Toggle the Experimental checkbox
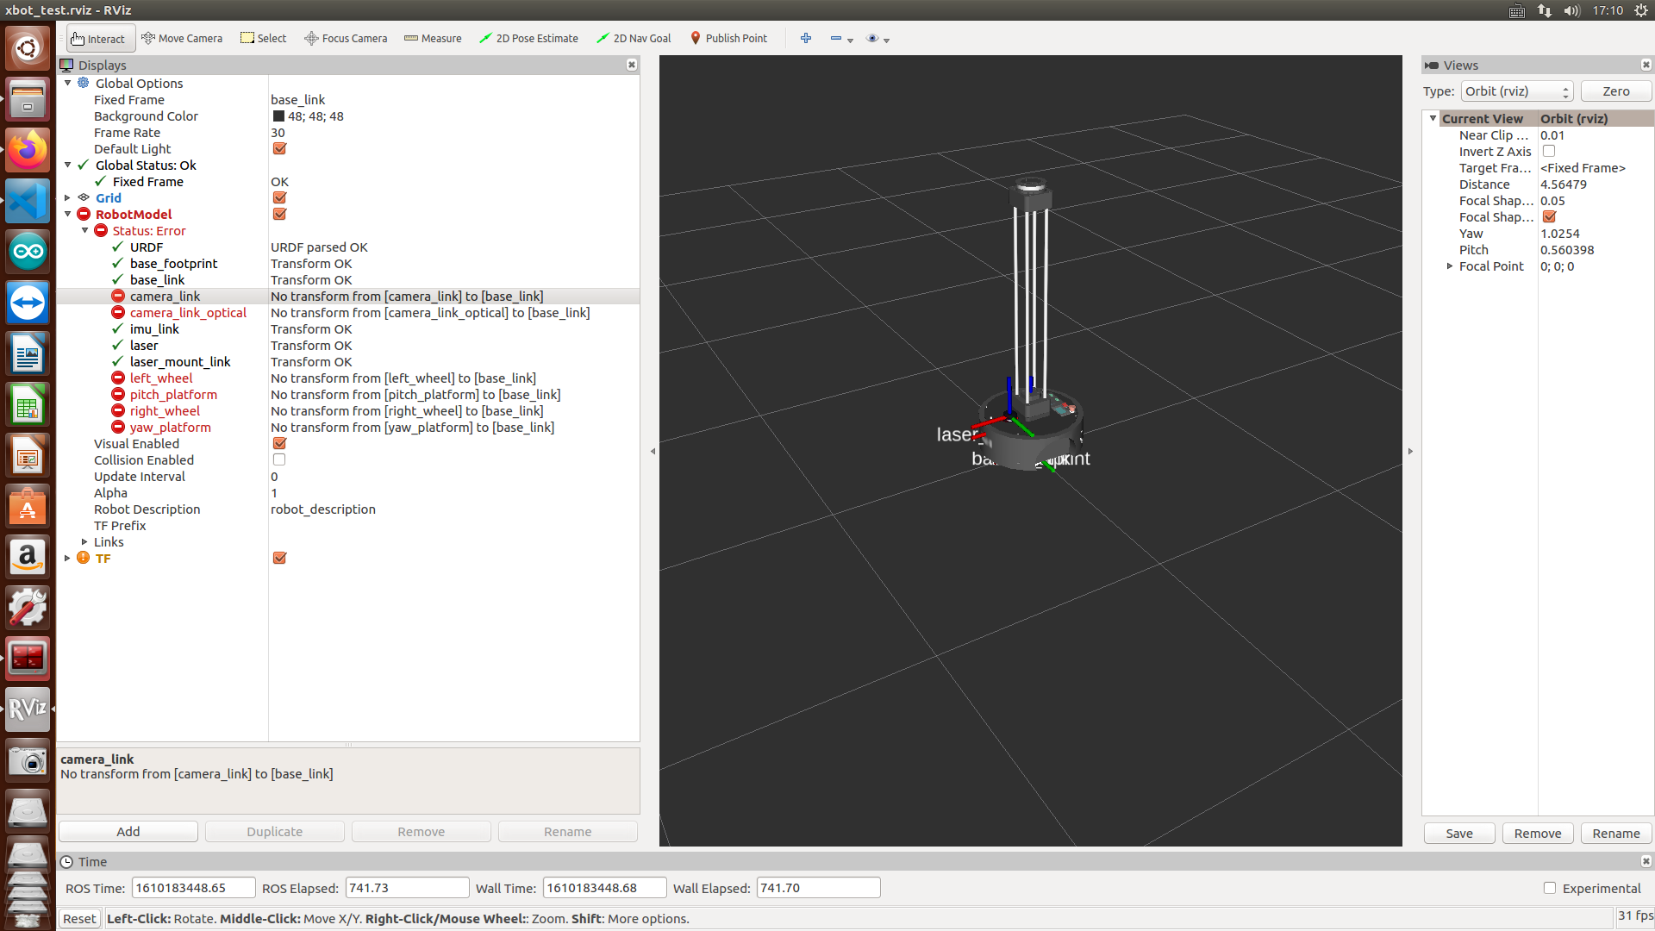1655x931 pixels. pos(1549,888)
